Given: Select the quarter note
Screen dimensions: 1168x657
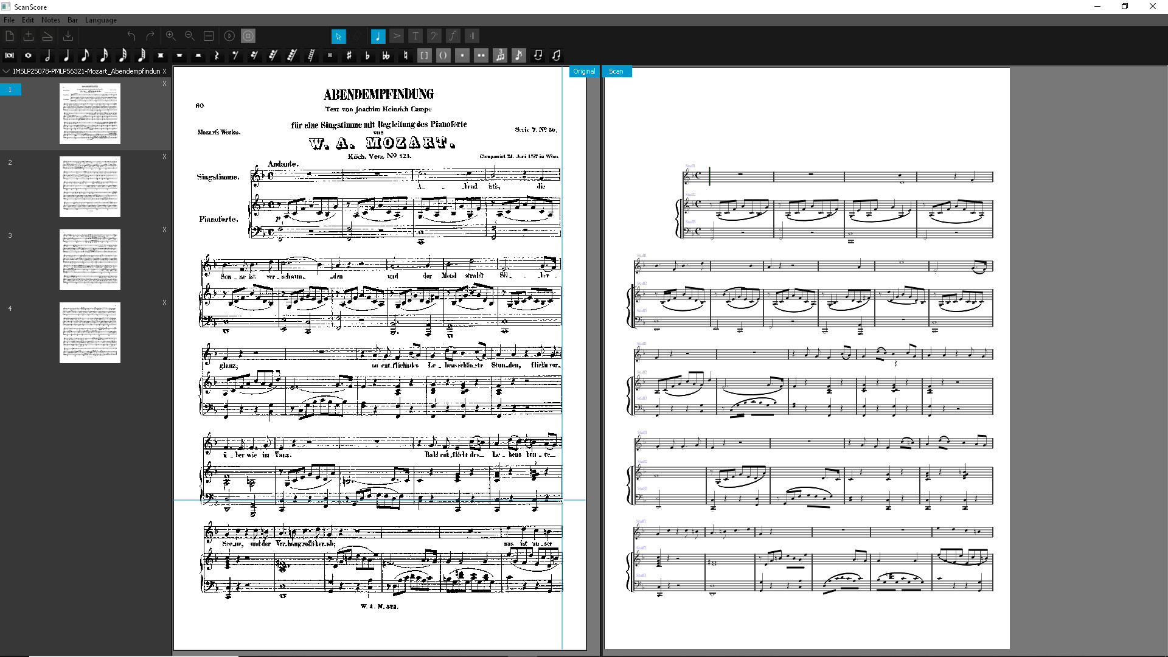Looking at the screenshot, I should [x=66, y=55].
